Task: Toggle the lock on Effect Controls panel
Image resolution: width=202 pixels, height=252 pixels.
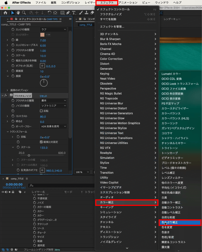Action: coord(16,19)
